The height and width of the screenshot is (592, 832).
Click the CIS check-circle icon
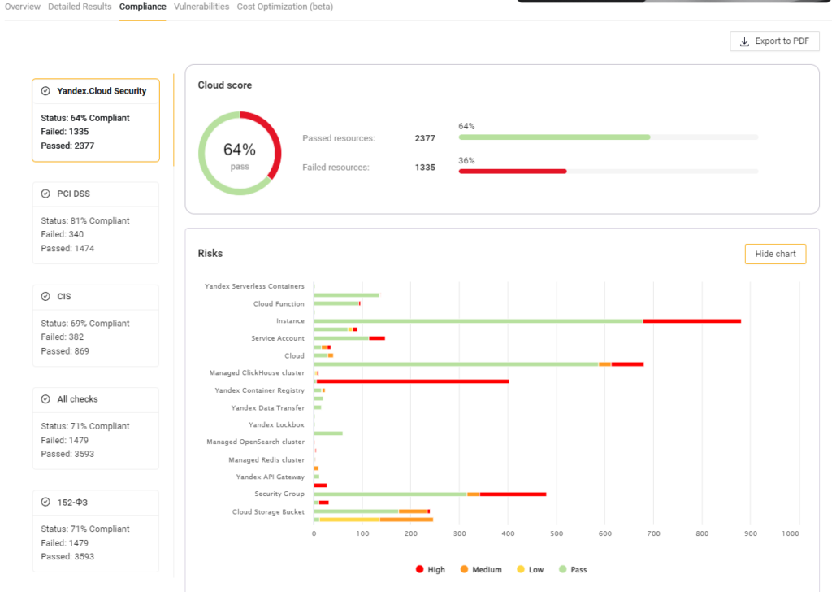(x=45, y=297)
